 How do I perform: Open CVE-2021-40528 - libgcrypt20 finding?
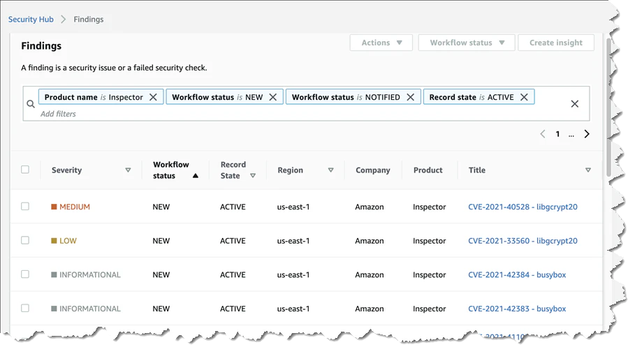pyautogui.click(x=523, y=207)
